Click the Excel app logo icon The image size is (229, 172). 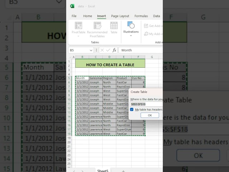coord(72,6)
